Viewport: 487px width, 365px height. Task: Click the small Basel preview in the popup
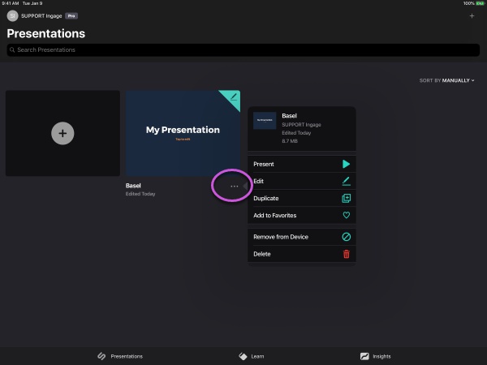point(265,120)
